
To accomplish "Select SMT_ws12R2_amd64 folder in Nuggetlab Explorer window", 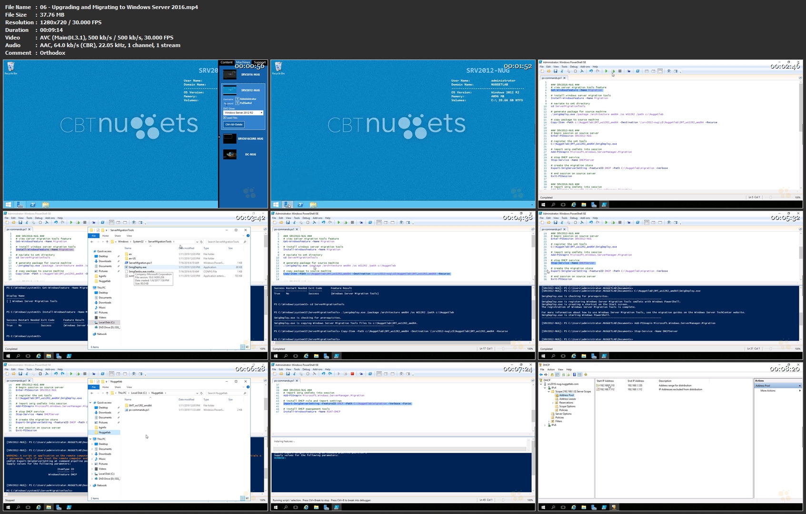I will [x=140, y=405].
